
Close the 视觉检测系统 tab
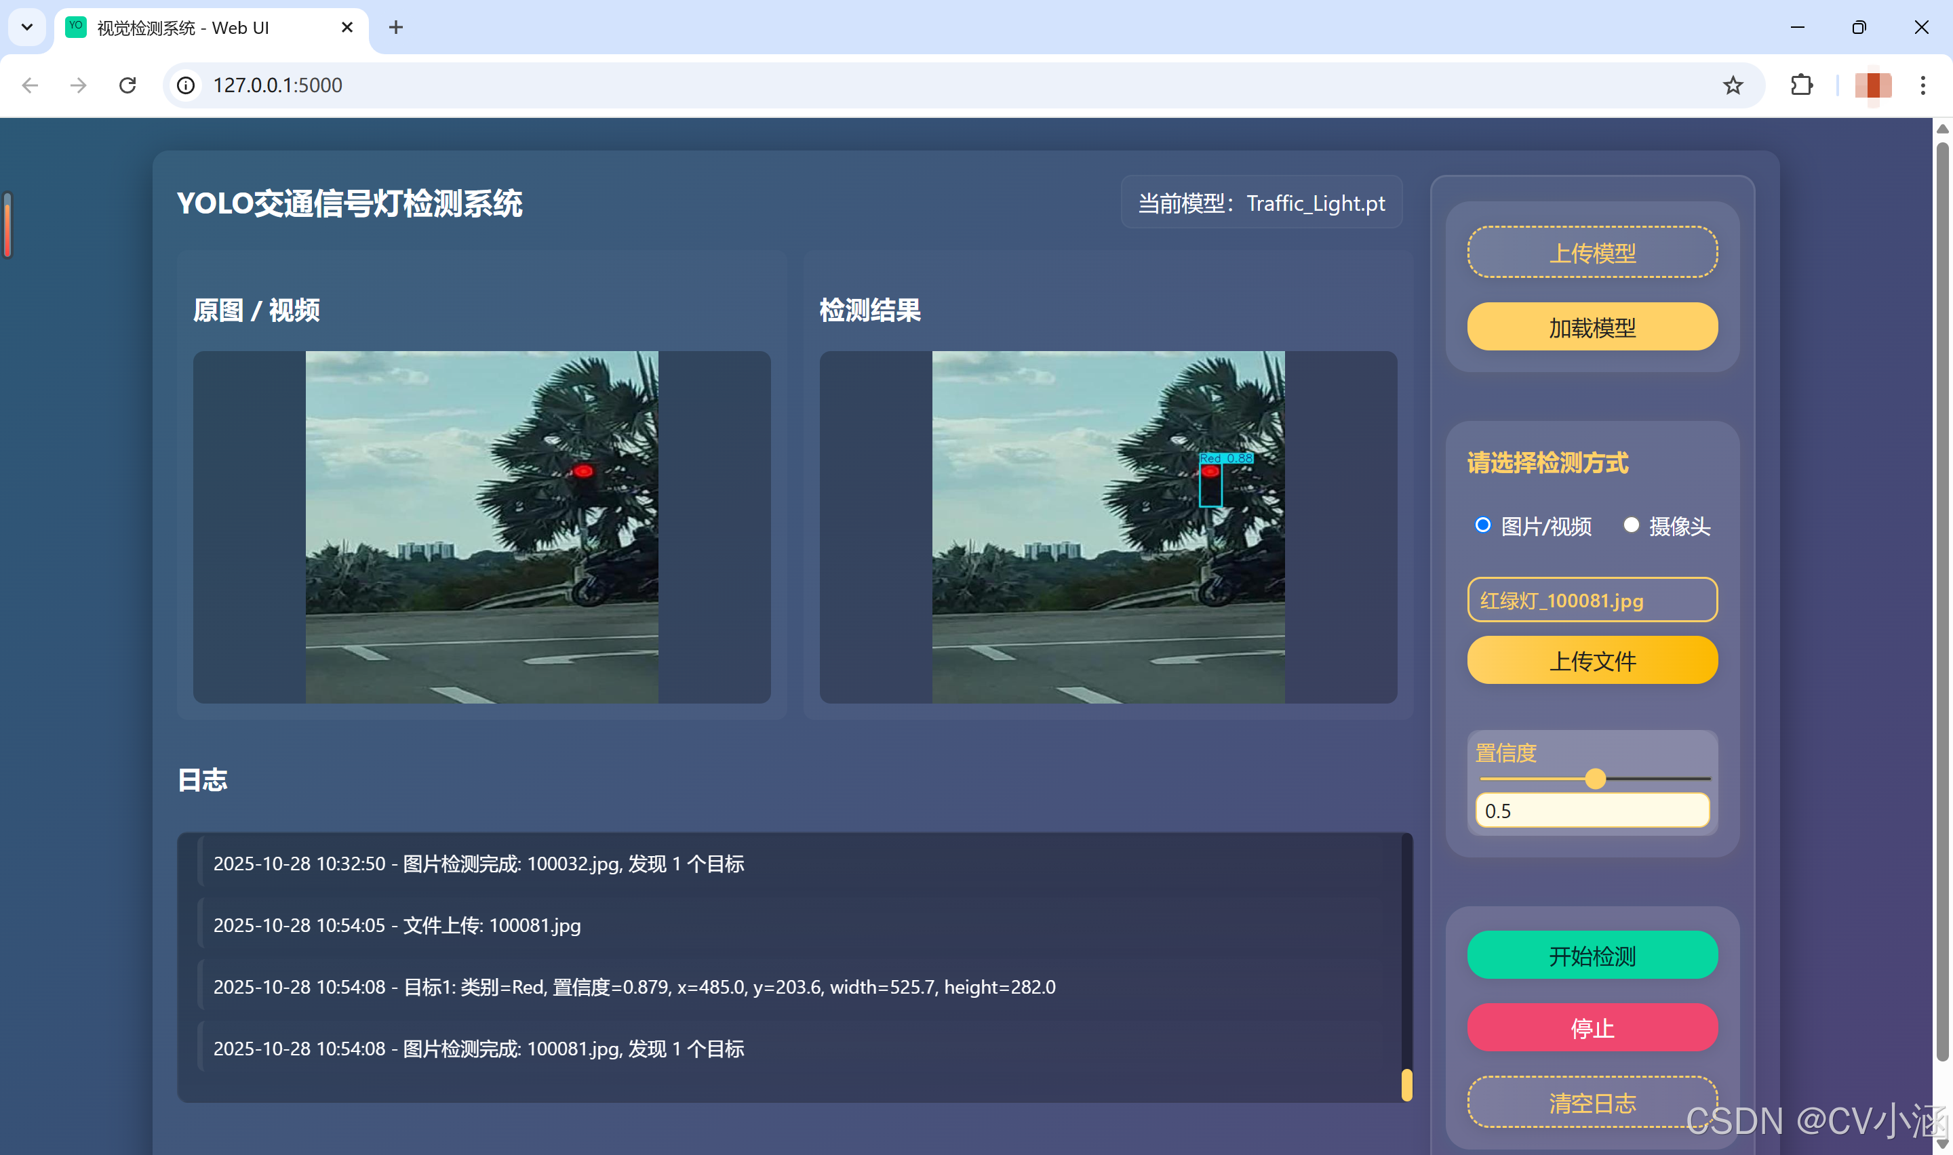[x=347, y=27]
